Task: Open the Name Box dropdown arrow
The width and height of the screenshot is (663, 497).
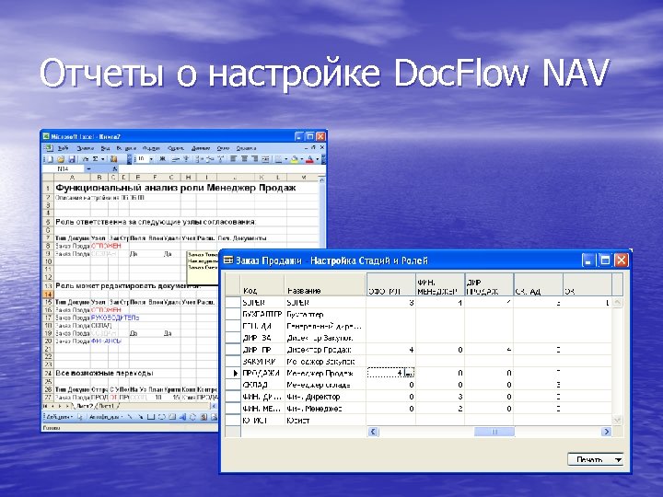Action: tap(88, 168)
